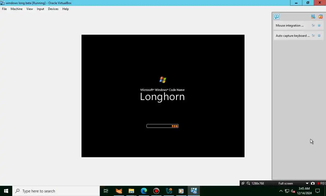Open the Machine menu
The height and width of the screenshot is (196, 326).
(x=17, y=9)
